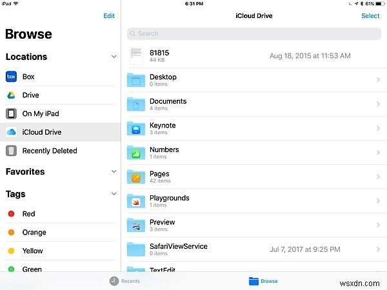Open the Box location icon

point(11,77)
